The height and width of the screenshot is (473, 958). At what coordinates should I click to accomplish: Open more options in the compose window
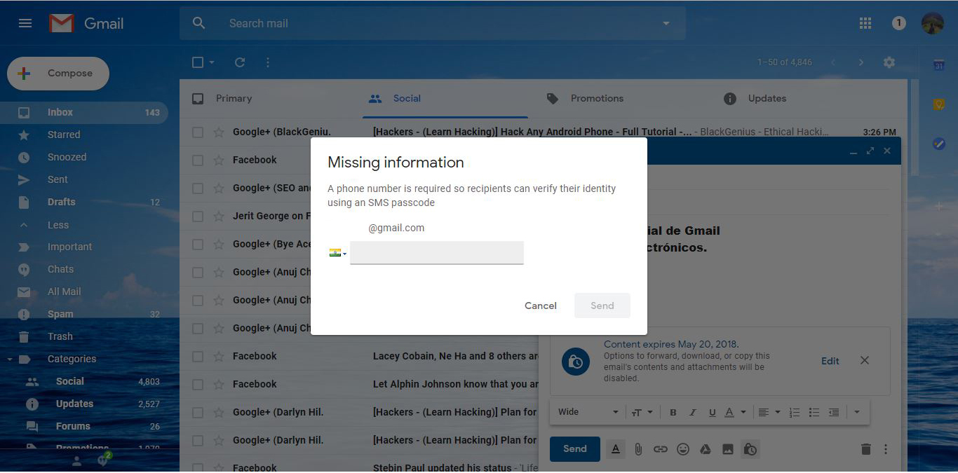click(x=886, y=449)
